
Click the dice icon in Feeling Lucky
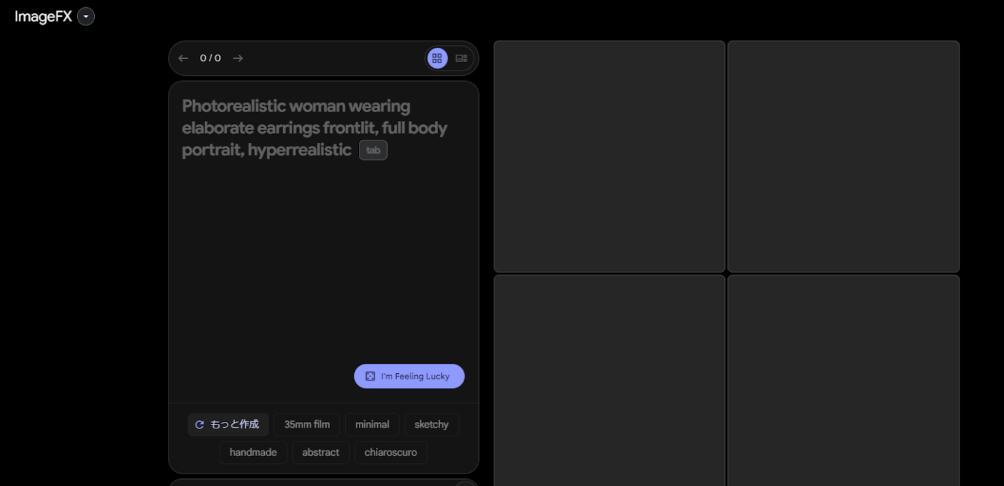pos(370,376)
